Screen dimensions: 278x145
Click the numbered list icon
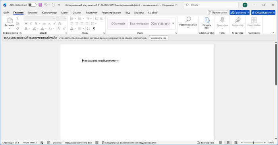[79, 19]
